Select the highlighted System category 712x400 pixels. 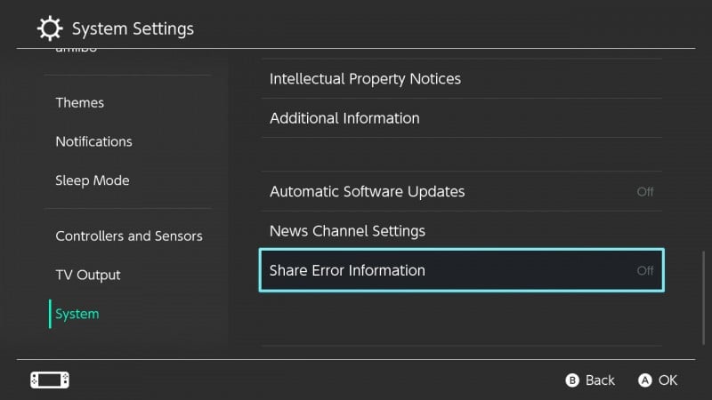pyautogui.click(x=77, y=314)
